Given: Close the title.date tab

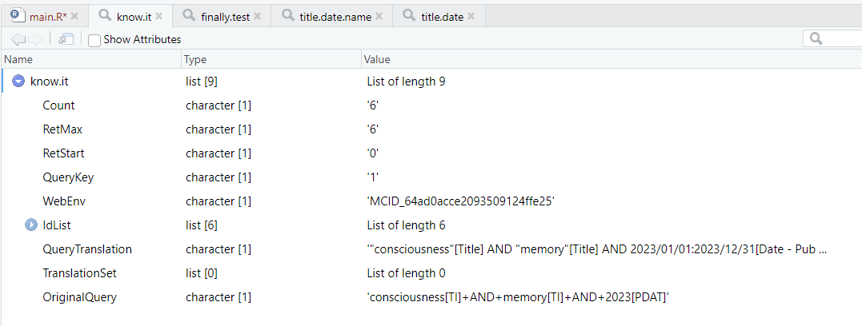Looking at the screenshot, I should coord(471,16).
